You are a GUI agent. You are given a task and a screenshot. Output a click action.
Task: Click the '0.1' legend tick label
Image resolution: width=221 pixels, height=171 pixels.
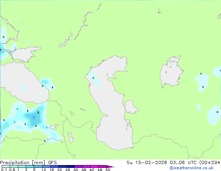(x=4, y=170)
